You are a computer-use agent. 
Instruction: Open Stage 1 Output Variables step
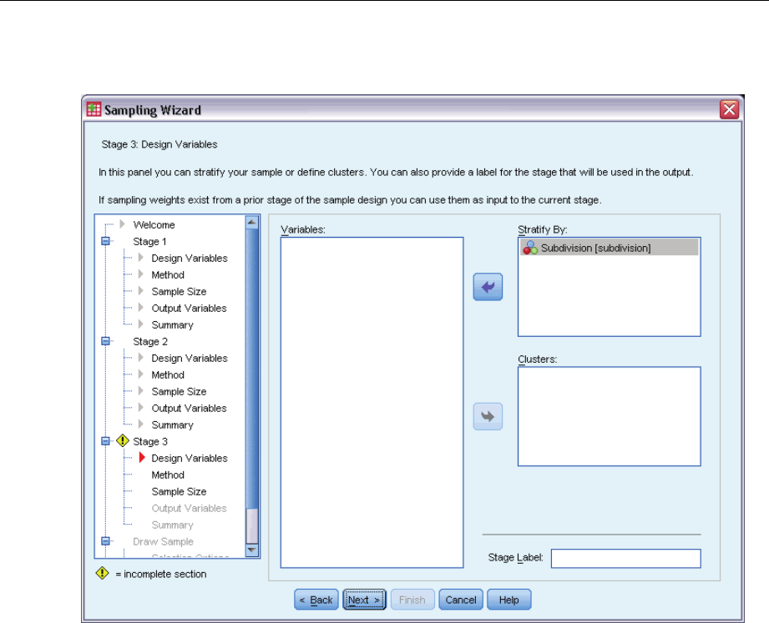click(x=189, y=308)
